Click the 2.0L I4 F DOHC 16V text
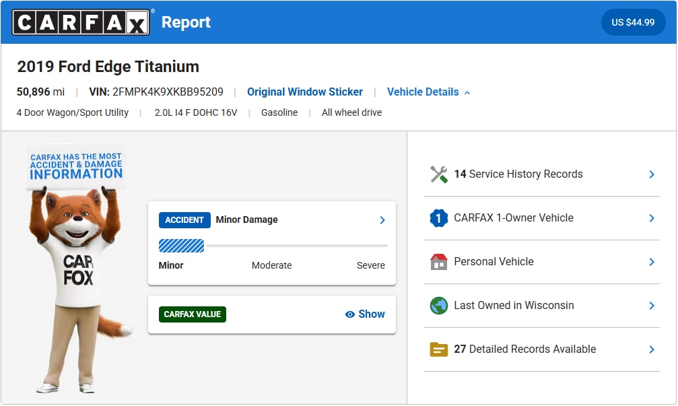678x406 pixels. [x=196, y=112]
